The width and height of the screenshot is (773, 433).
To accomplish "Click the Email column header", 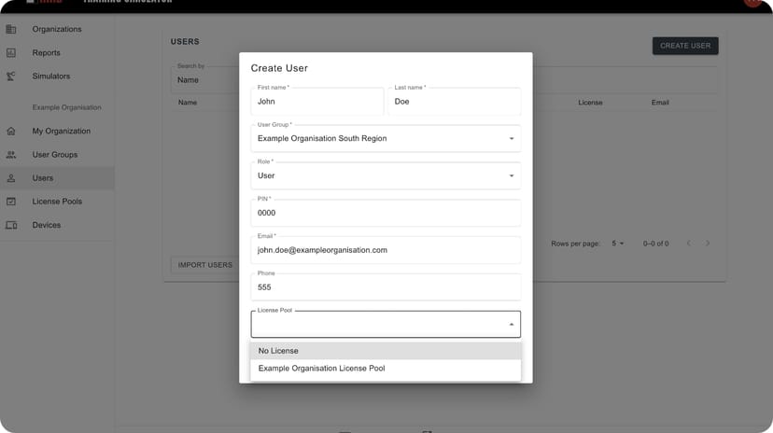I will [x=660, y=103].
